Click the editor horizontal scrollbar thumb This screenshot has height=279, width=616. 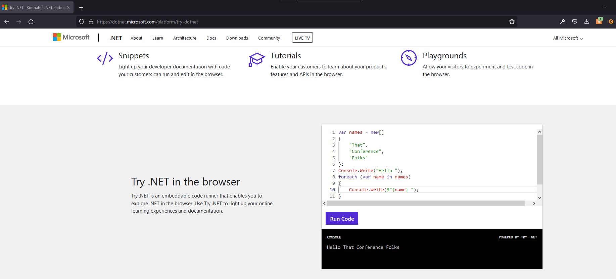(426, 204)
